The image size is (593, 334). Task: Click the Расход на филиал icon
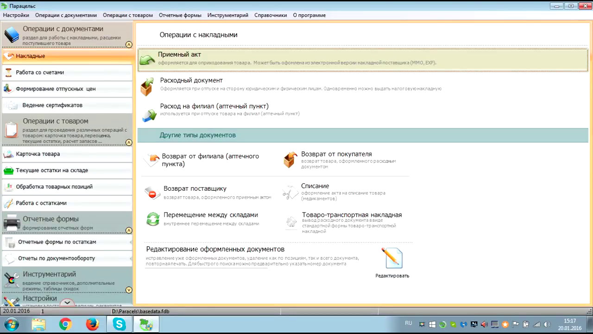pos(149,115)
